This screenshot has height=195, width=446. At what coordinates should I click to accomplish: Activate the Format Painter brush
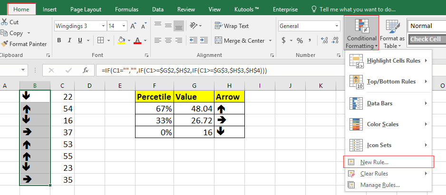pos(4,44)
